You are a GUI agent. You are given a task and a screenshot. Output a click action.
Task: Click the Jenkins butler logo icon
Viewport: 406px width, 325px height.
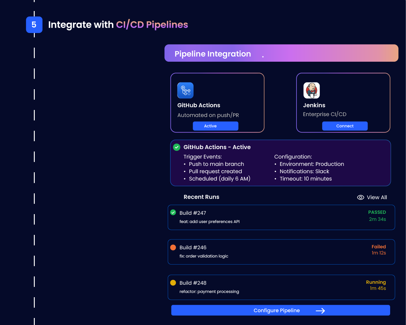click(x=311, y=90)
